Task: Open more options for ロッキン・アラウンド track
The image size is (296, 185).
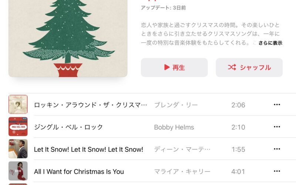Action: pyautogui.click(x=277, y=105)
